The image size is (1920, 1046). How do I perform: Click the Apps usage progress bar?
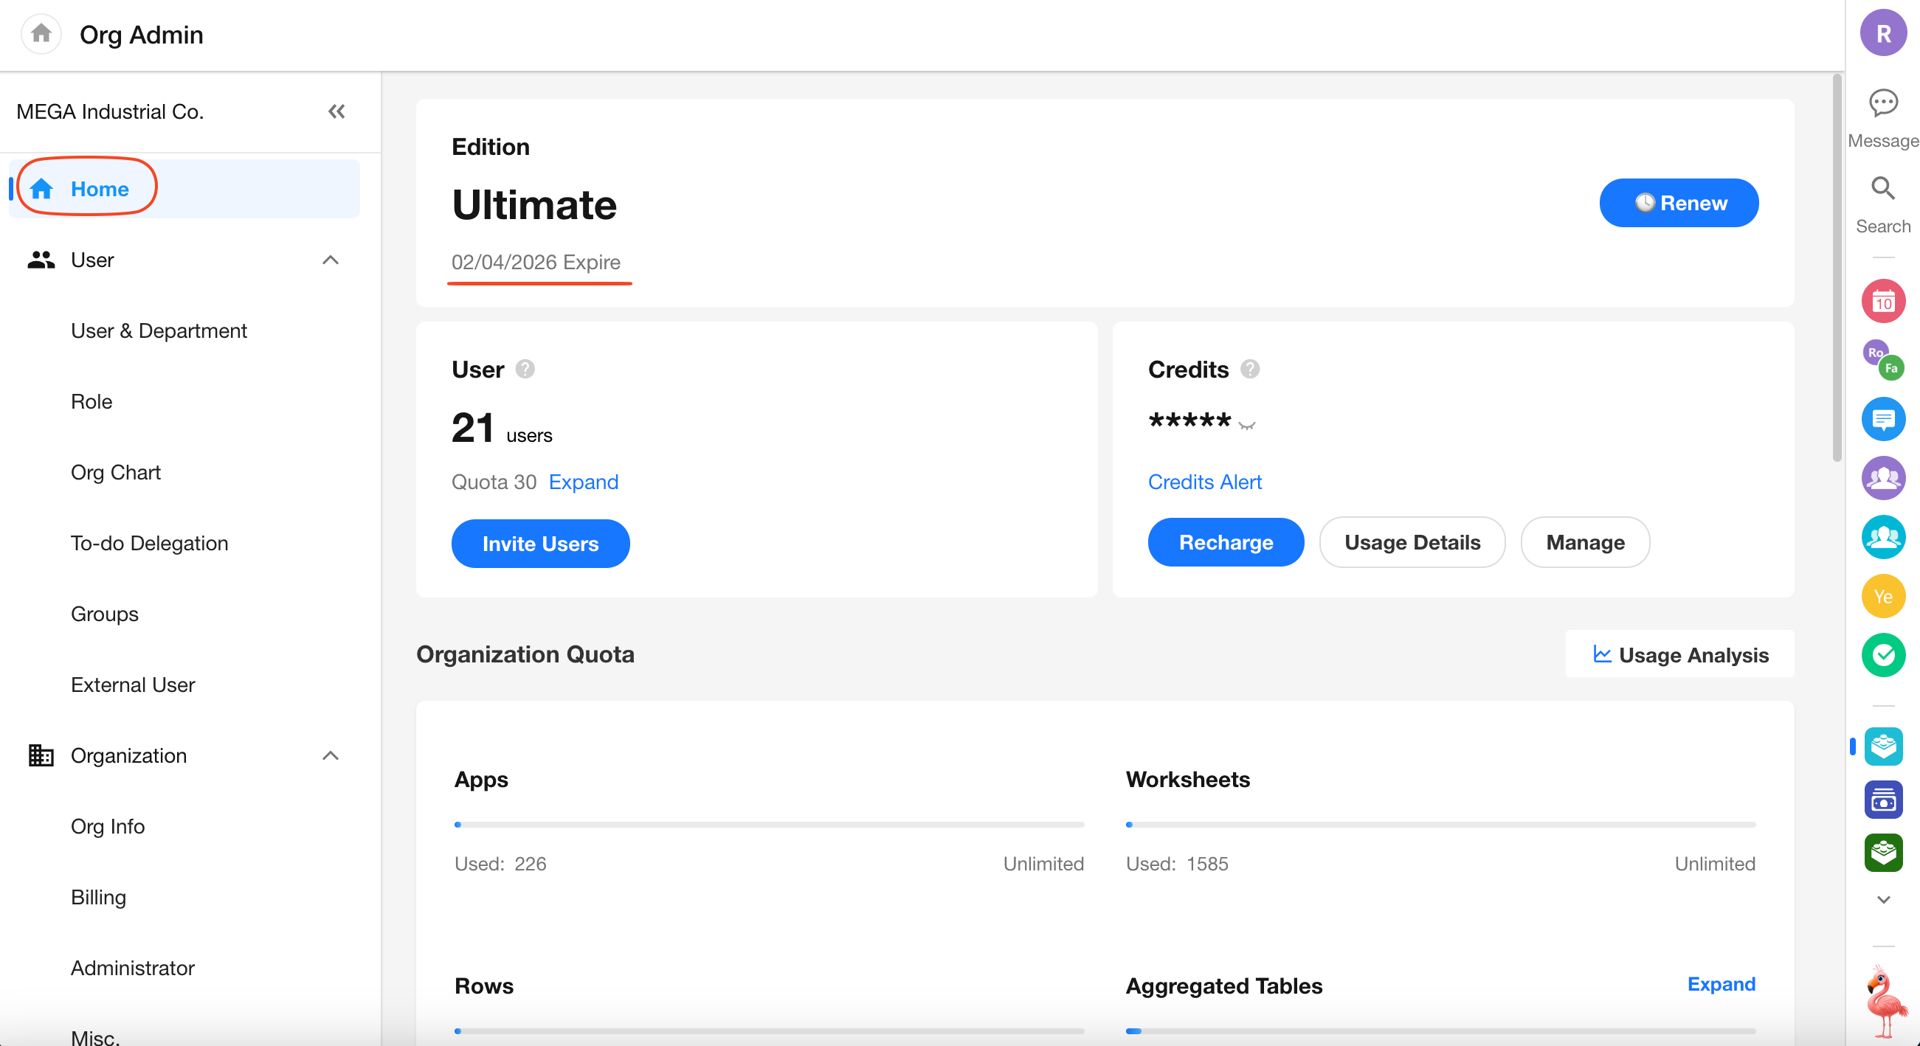768,825
